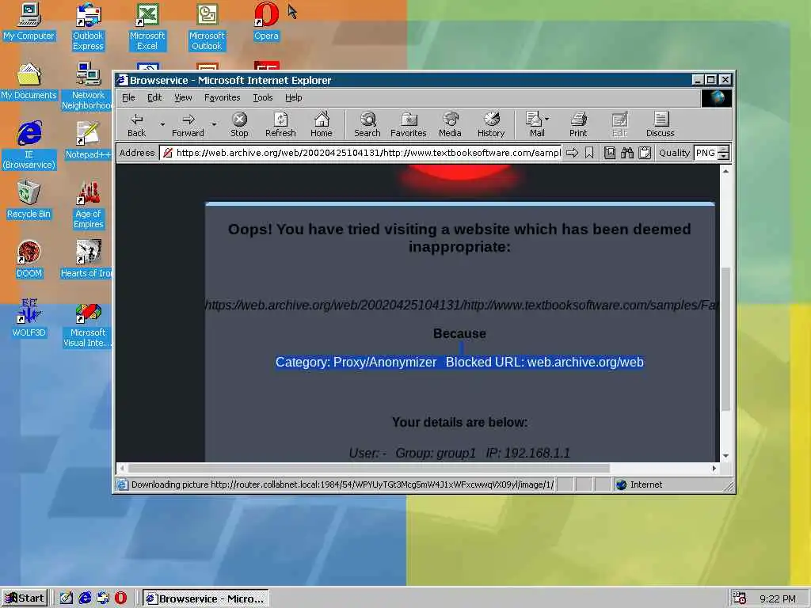Select the DOOM desktop shortcut
Image resolution: width=811 pixels, height=608 pixels.
29,260
